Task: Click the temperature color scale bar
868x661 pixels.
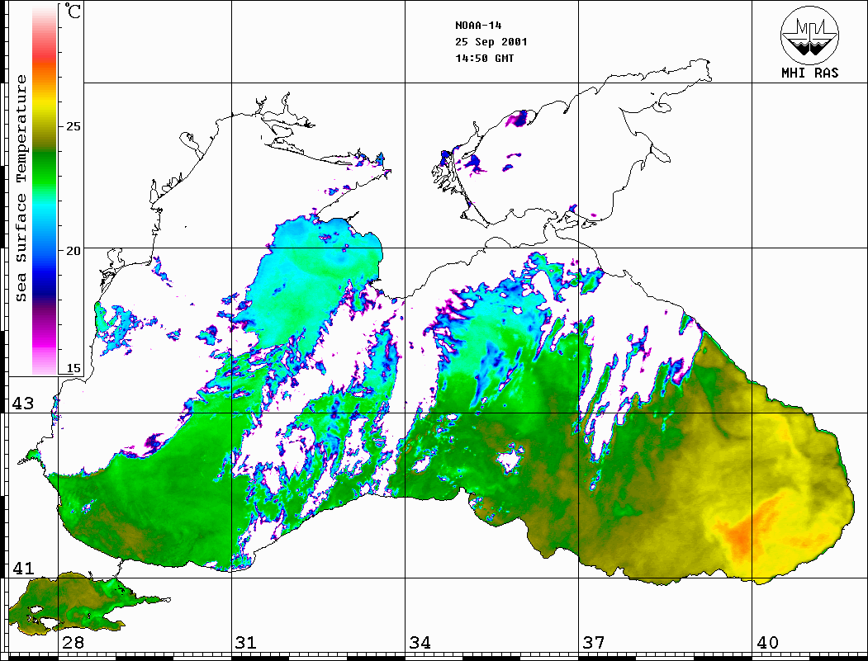Action: (x=45, y=190)
